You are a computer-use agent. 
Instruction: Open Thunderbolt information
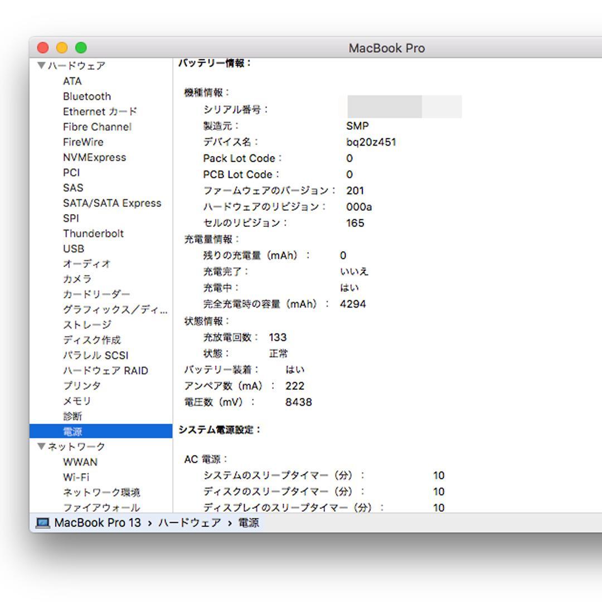click(x=93, y=234)
